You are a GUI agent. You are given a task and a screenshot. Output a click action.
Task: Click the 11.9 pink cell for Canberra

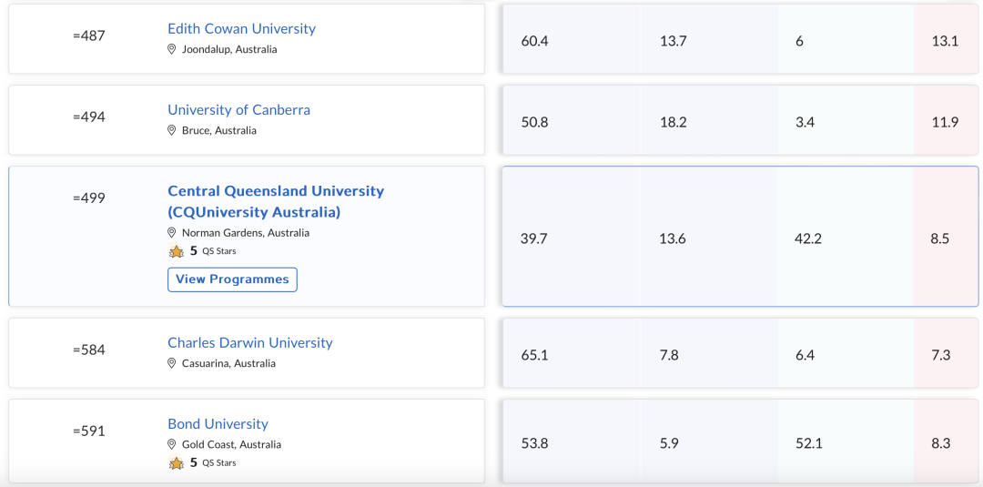[x=946, y=122]
